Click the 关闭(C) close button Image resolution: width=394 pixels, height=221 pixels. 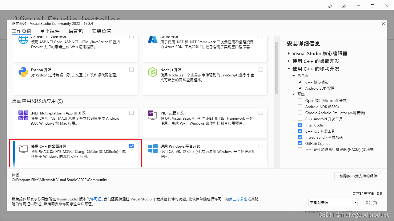pos(371,203)
